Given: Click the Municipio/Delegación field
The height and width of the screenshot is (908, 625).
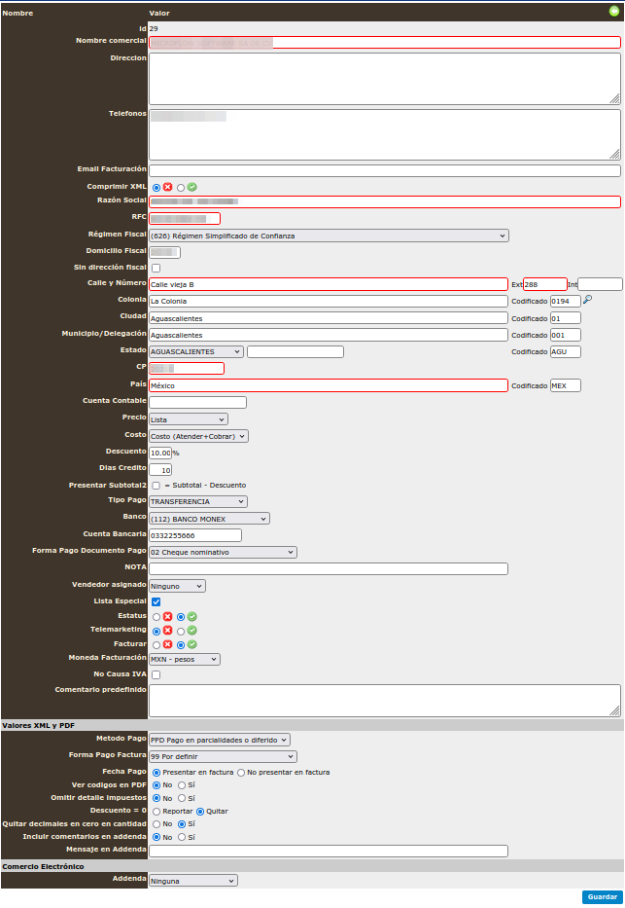Looking at the screenshot, I should pyautogui.click(x=329, y=335).
